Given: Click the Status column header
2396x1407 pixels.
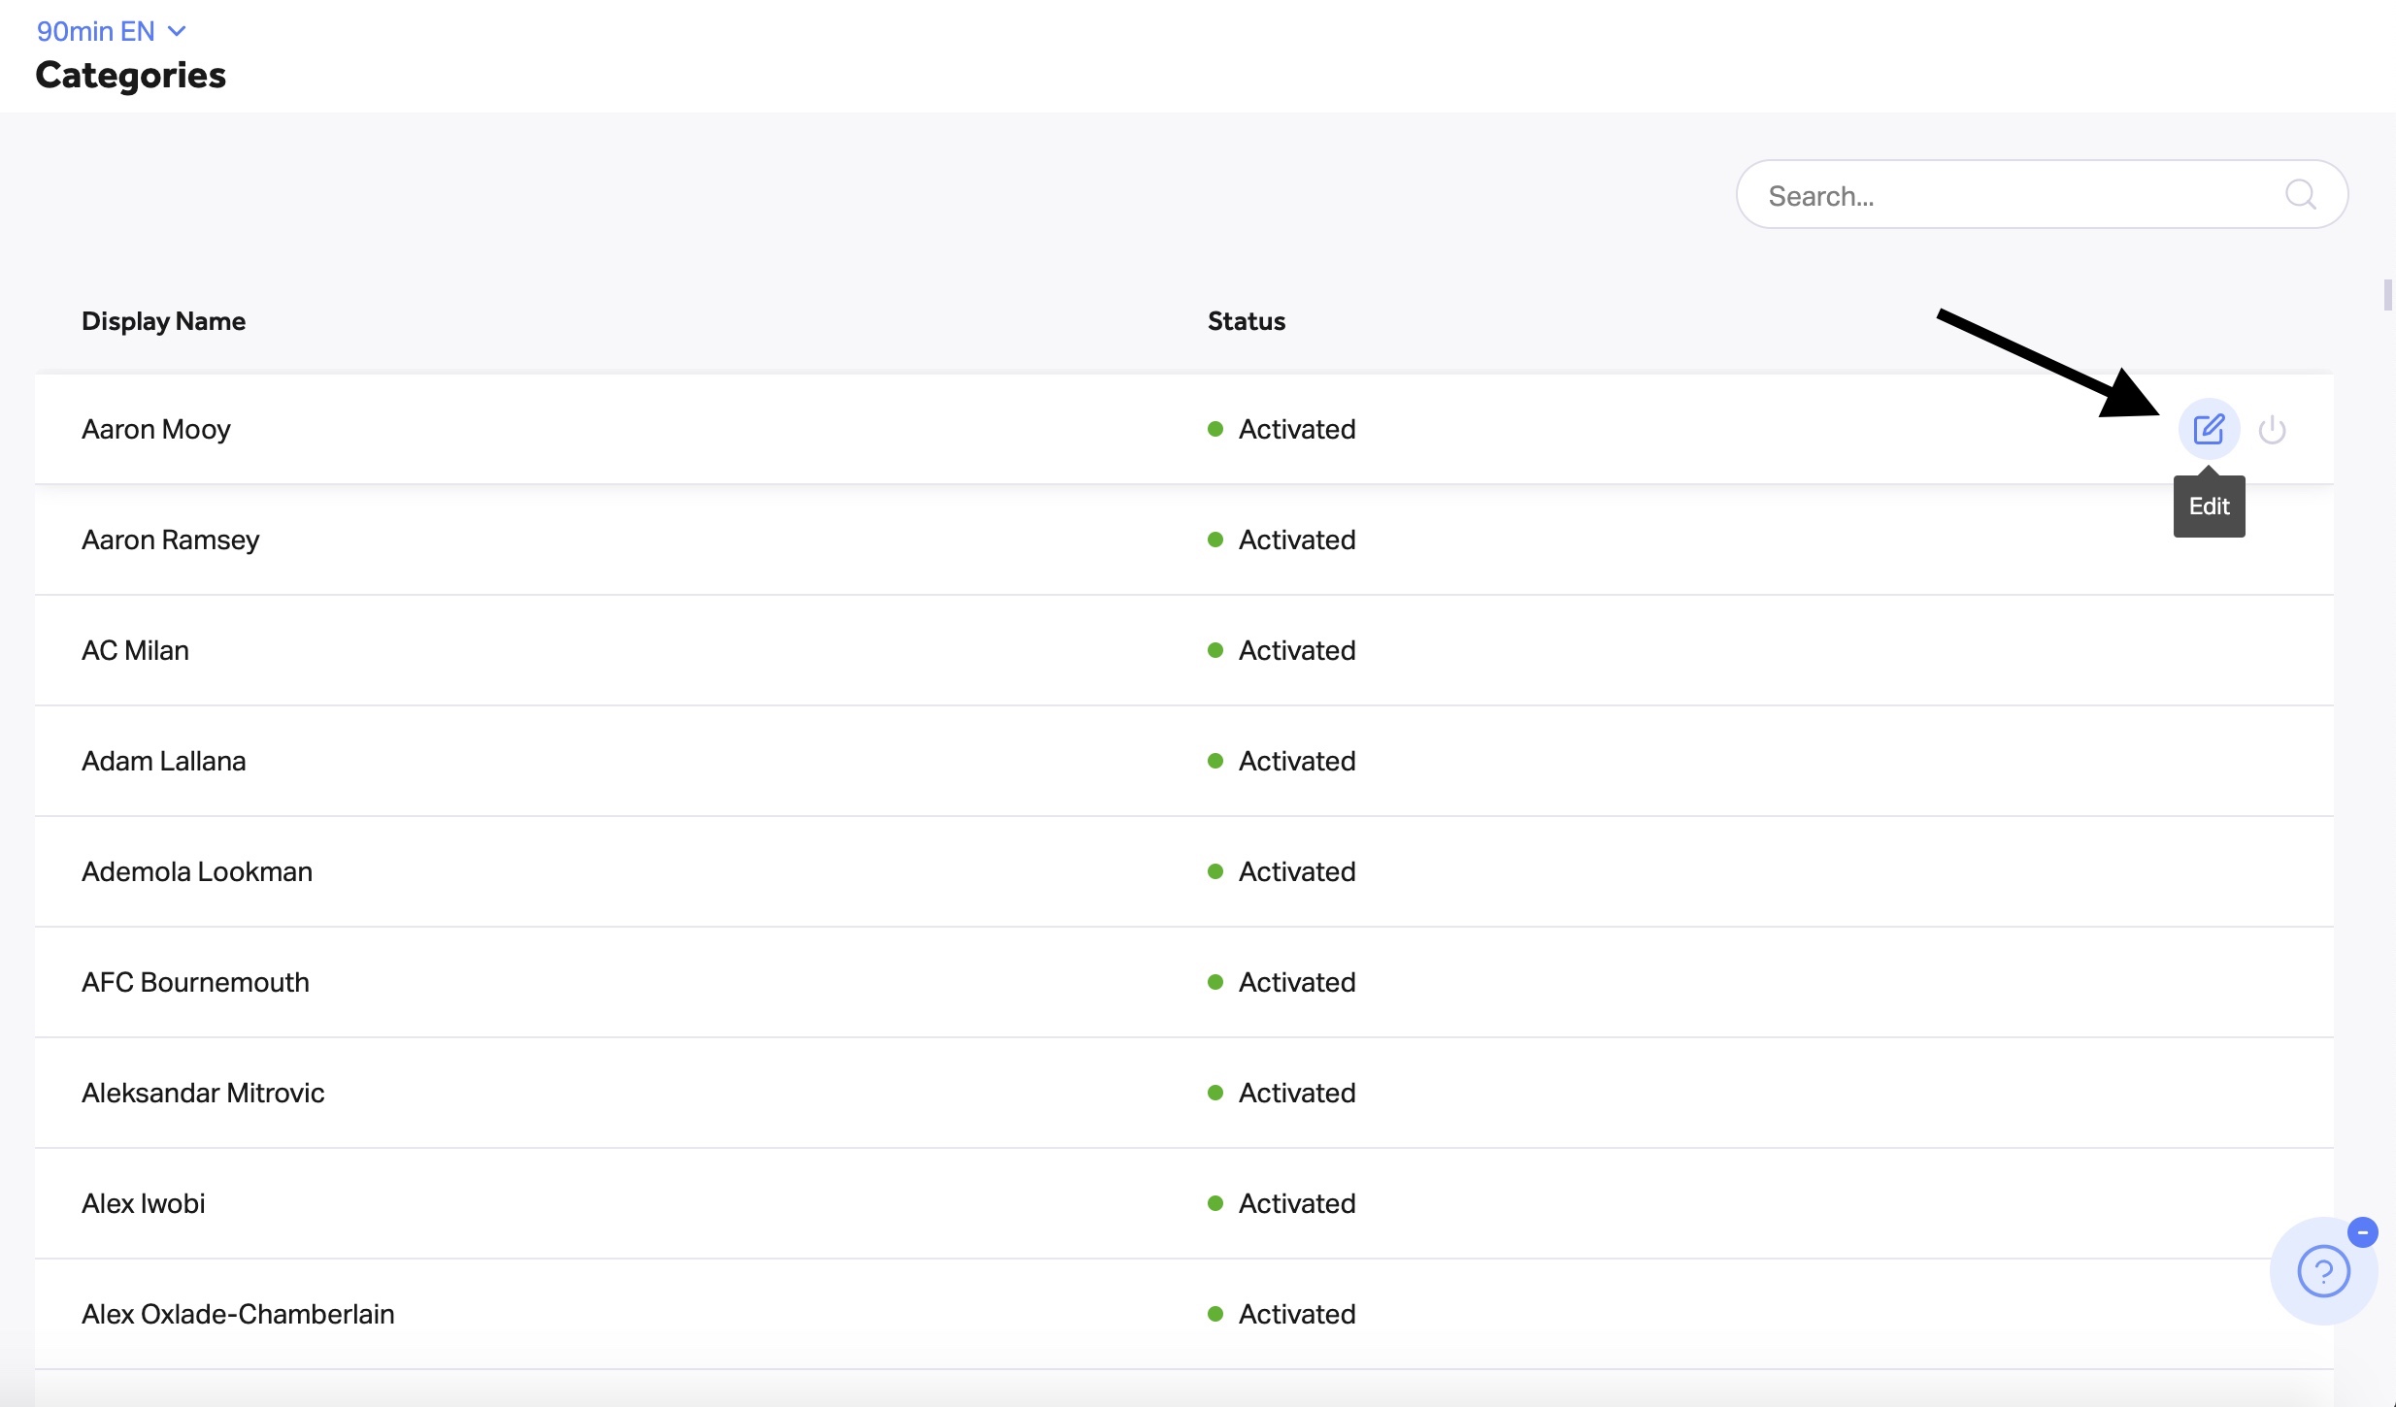Looking at the screenshot, I should click(1247, 321).
